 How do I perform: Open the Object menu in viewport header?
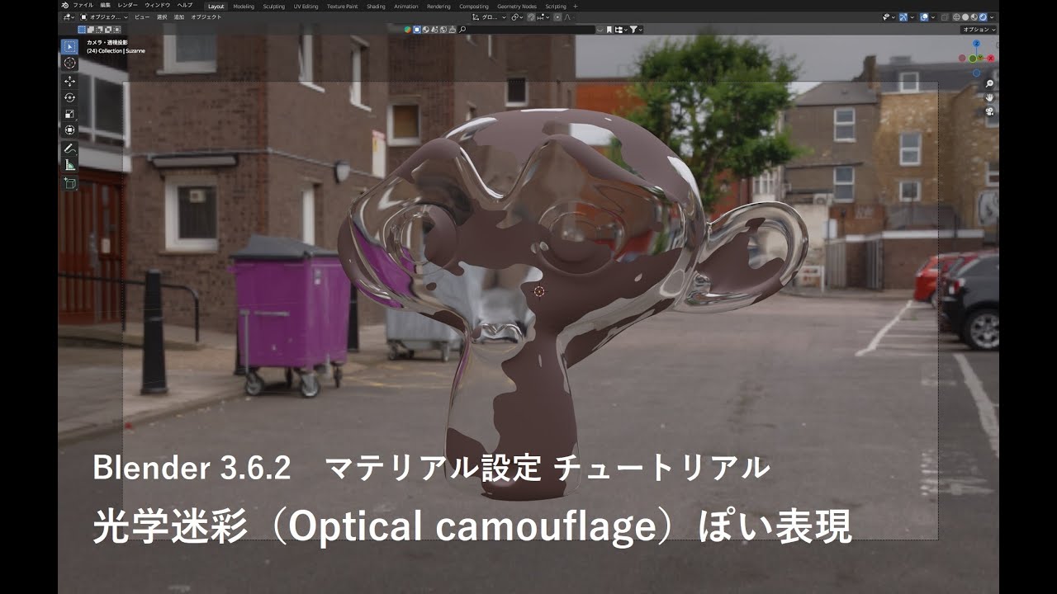point(206,17)
